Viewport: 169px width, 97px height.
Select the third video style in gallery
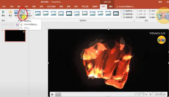tap(53, 13)
